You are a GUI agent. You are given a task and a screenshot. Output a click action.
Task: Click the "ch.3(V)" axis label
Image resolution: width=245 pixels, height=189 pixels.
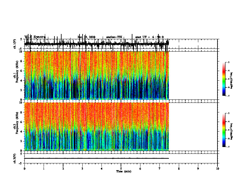tap(15, 158)
